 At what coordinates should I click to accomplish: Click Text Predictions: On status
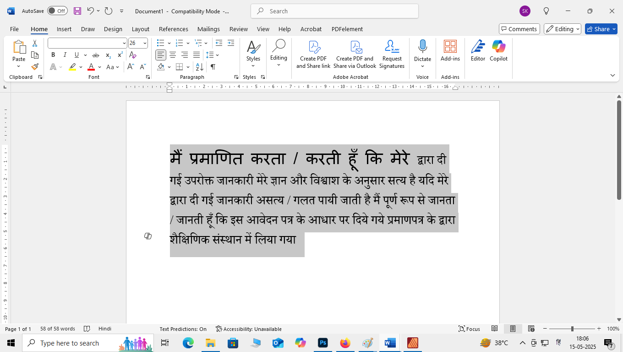tap(183, 329)
